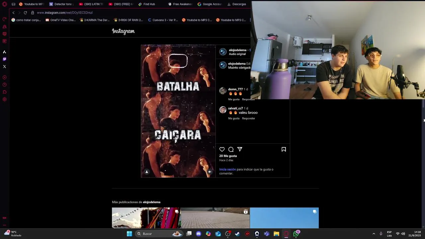
Task: Open domn_777 username link
Action: click(235, 89)
